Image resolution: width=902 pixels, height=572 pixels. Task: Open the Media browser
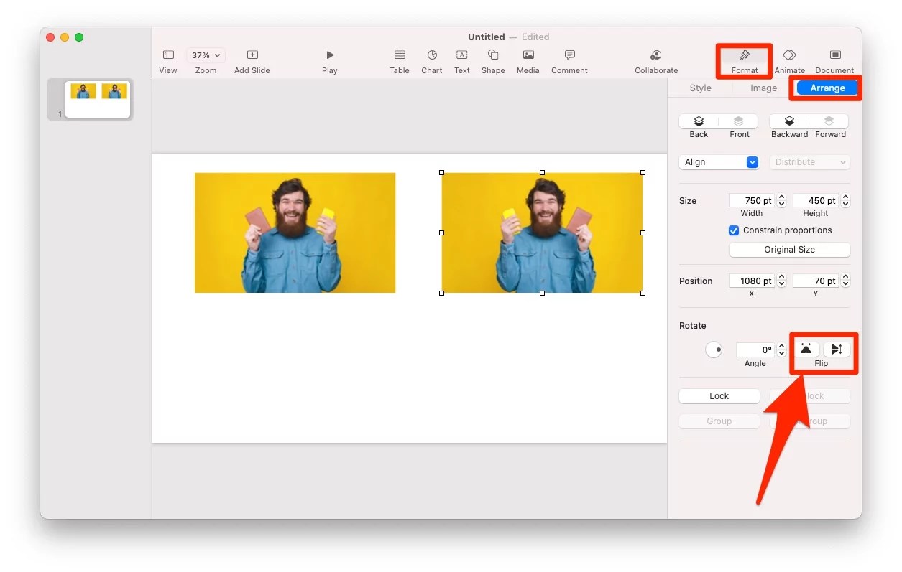tap(528, 61)
